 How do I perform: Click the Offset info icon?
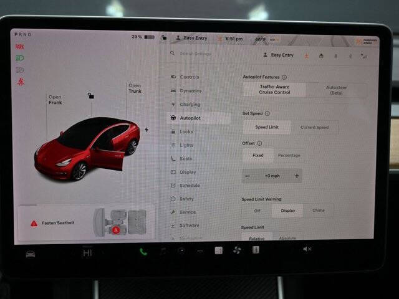tap(259, 143)
